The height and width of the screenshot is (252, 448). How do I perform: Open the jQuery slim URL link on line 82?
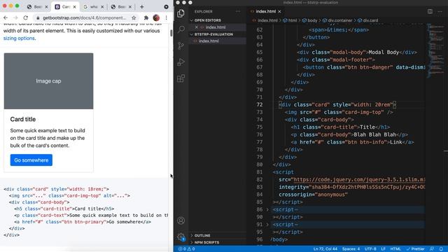pyautogui.click(x=359, y=179)
